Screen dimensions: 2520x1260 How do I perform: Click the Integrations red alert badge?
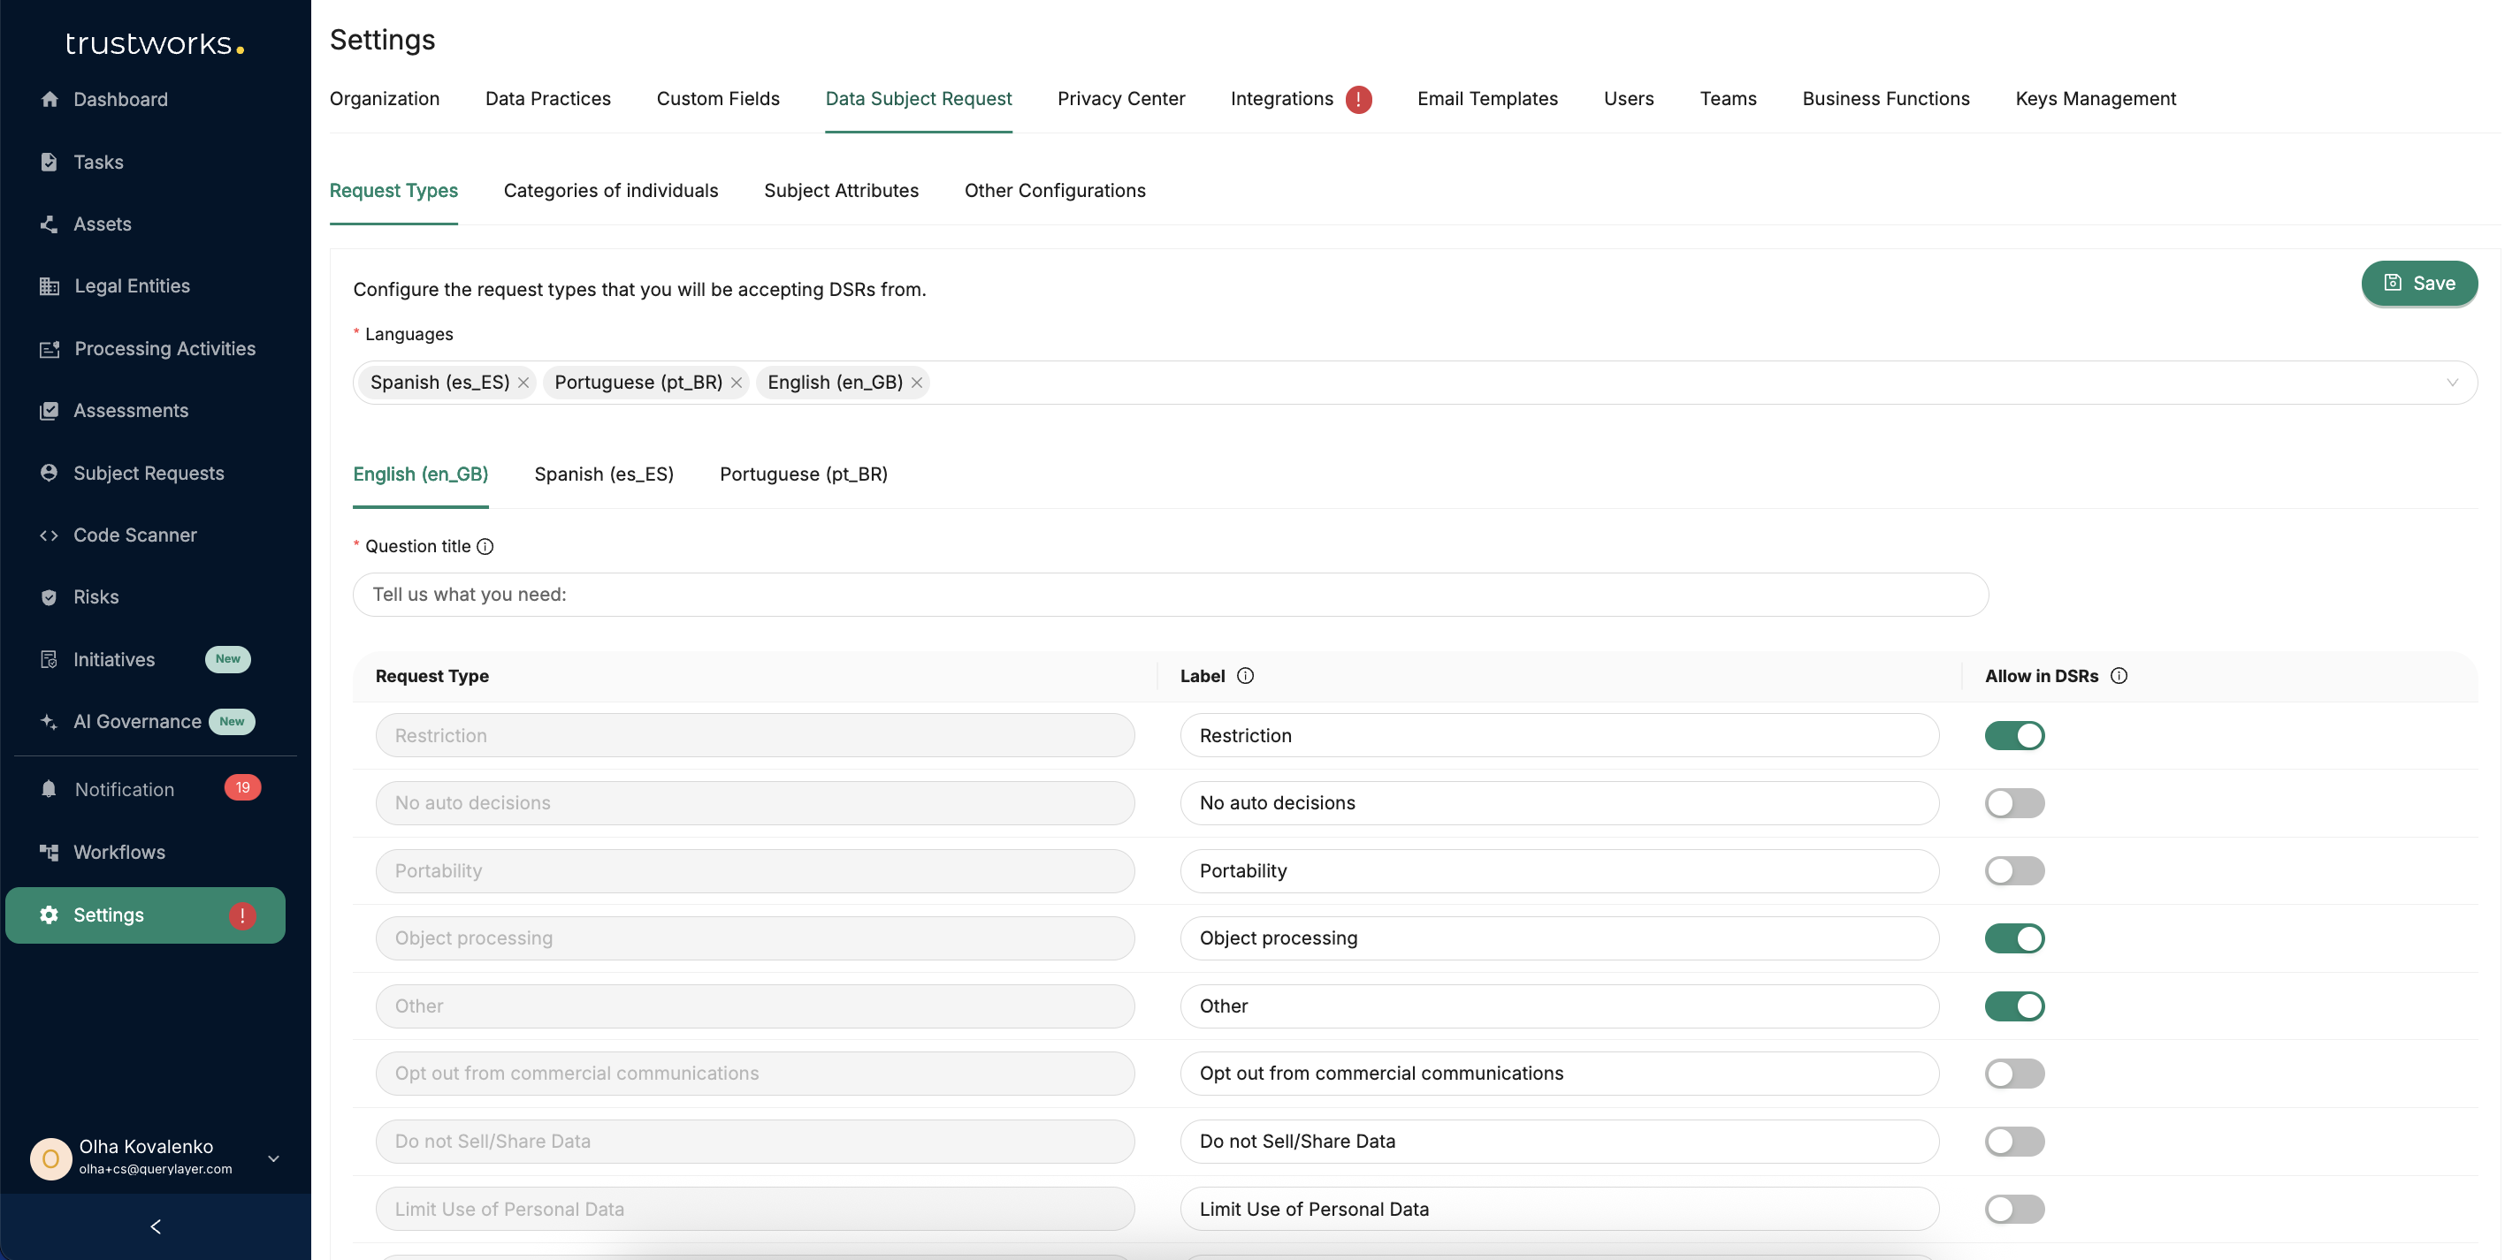point(1358,100)
